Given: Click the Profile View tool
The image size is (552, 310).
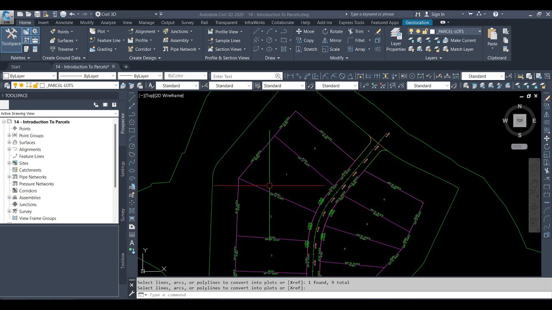Looking at the screenshot, I should point(225,31).
